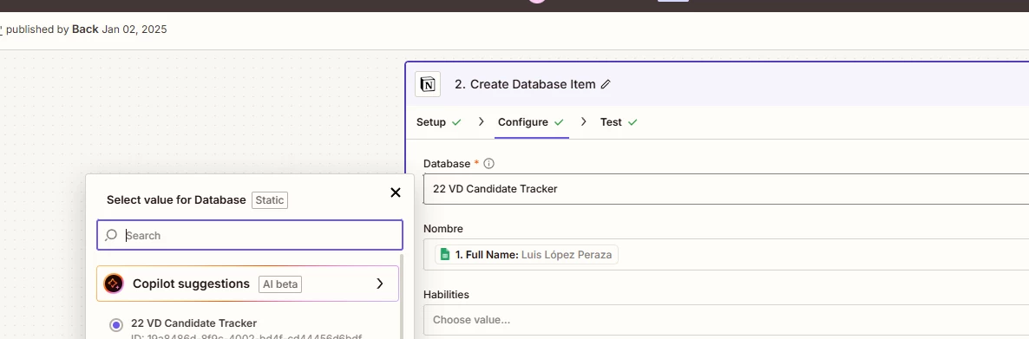Viewport: 1029px width, 339px height.
Task: Open the Database field info icon
Action: 488,163
